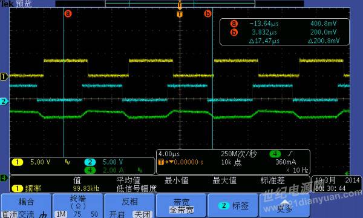This screenshot has width=363, height=218.
Task: Click the 频率 measurement label
Action: 33,188
